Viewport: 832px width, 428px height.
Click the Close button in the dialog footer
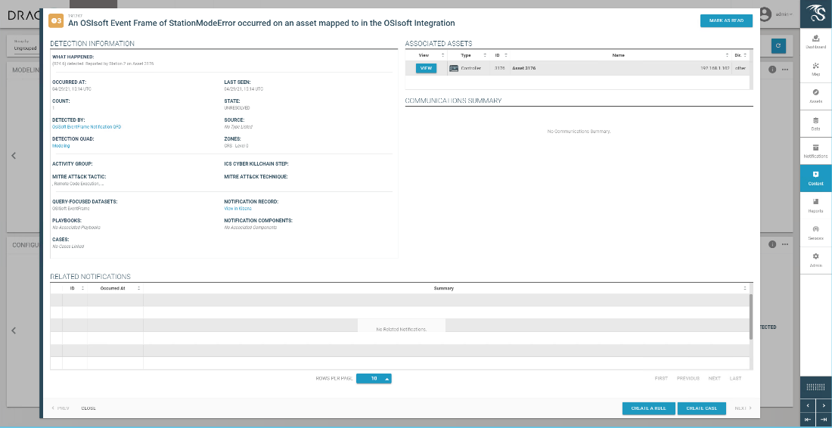(x=88, y=408)
